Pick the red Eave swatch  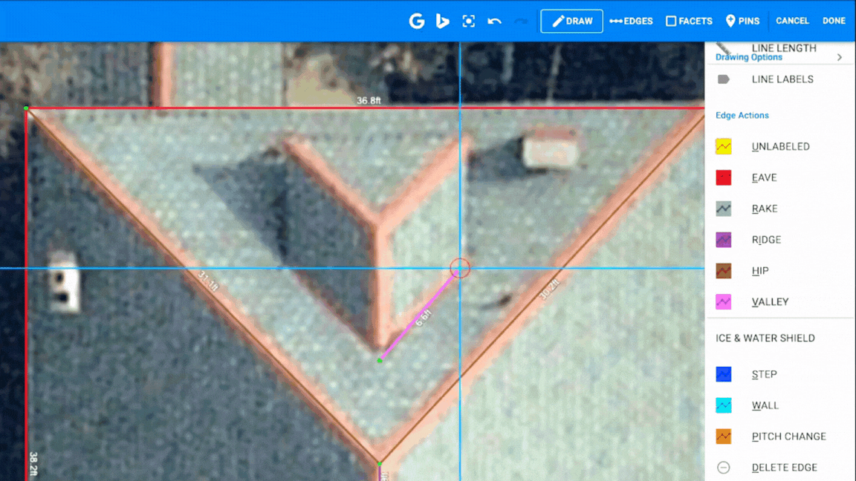pyautogui.click(x=723, y=178)
